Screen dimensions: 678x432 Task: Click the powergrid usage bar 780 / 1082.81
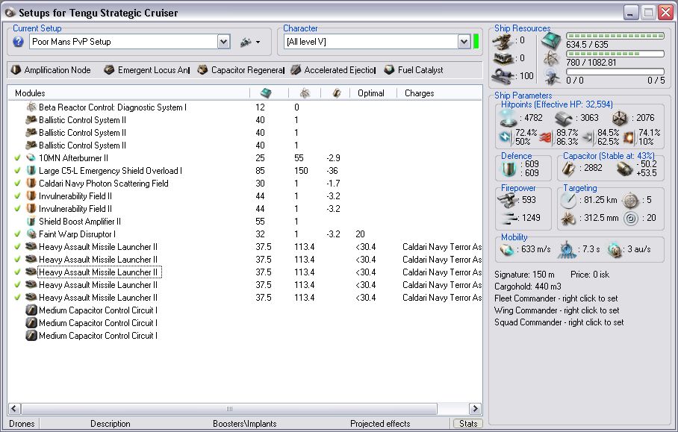615,54
